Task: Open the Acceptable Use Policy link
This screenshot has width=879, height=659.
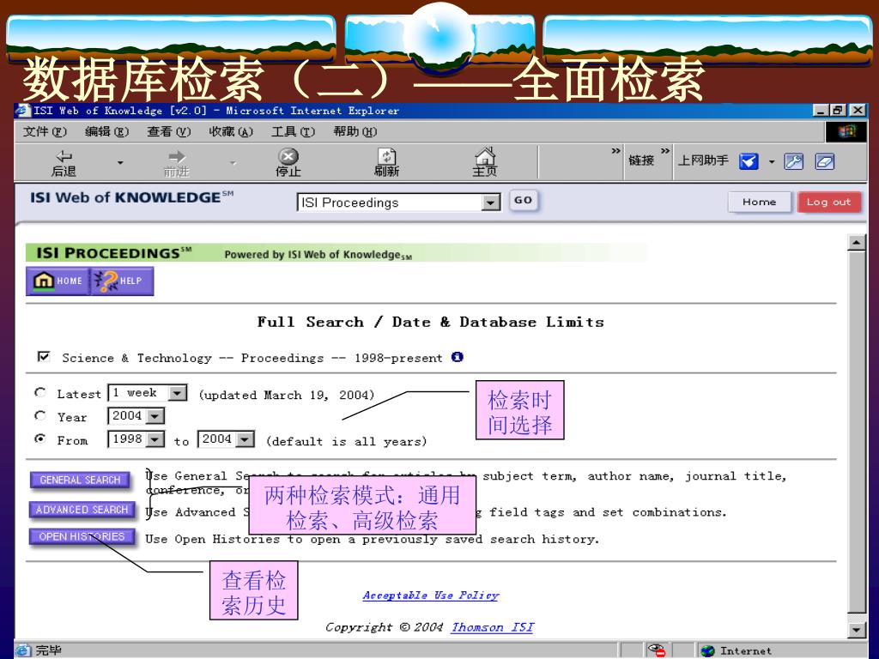Action: click(431, 596)
